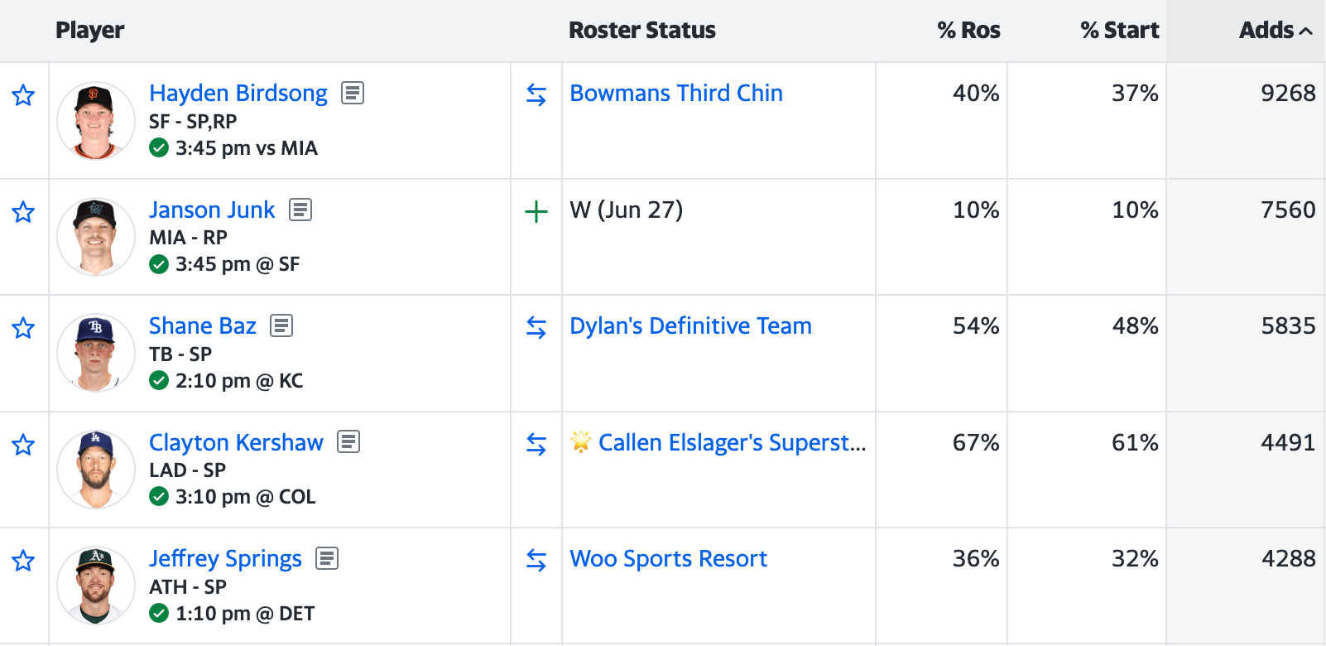Image resolution: width=1326 pixels, height=646 pixels.
Task: Click the trade icon for Shane Baz
Action: pyautogui.click(x=536, y=328)
